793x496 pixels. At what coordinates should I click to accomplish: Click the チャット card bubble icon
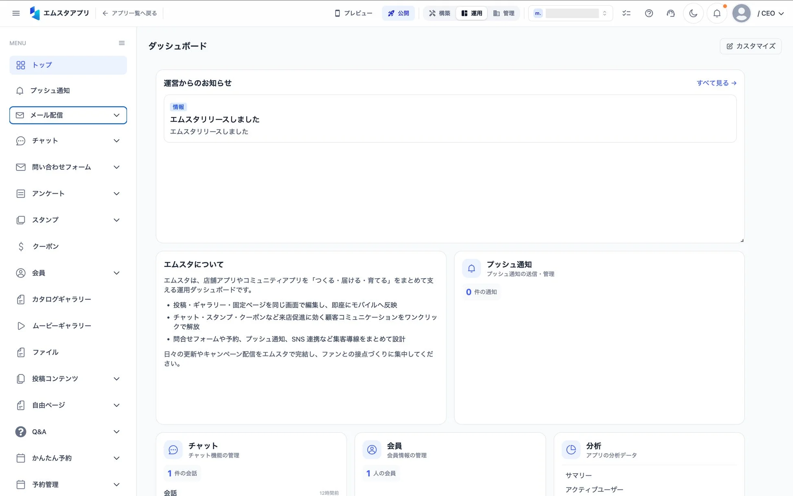(x=173, y=450)
